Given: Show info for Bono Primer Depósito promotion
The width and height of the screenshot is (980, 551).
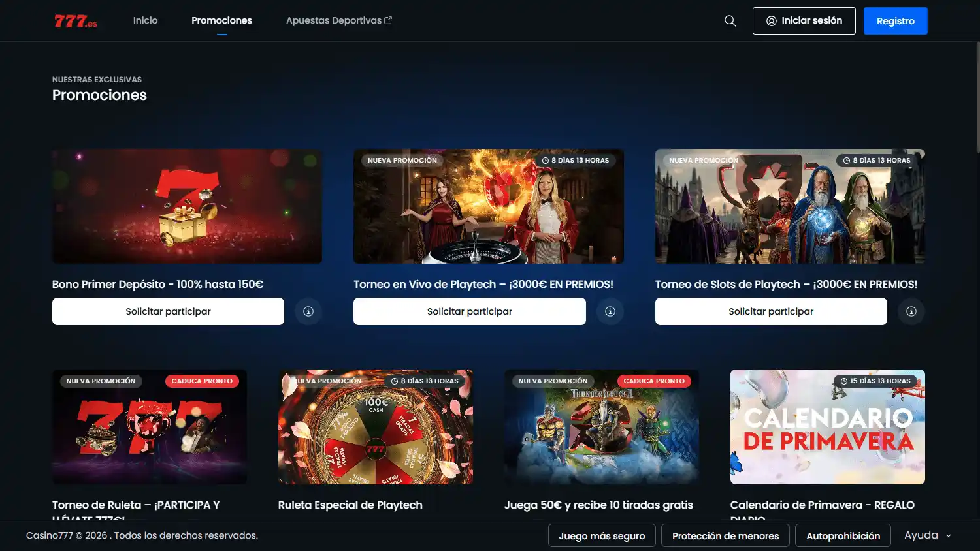Looking at the screenshot, I should 308,311.
